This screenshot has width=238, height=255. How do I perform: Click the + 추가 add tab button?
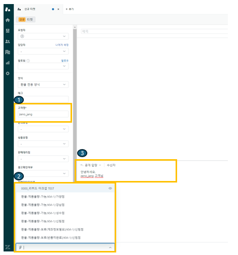(x=70, y=9)
